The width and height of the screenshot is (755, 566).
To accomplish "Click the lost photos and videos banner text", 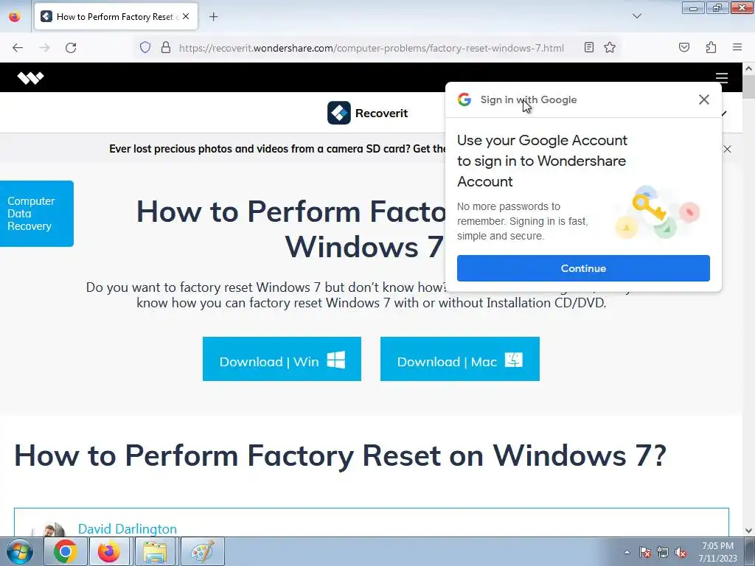I will point(277,149).
